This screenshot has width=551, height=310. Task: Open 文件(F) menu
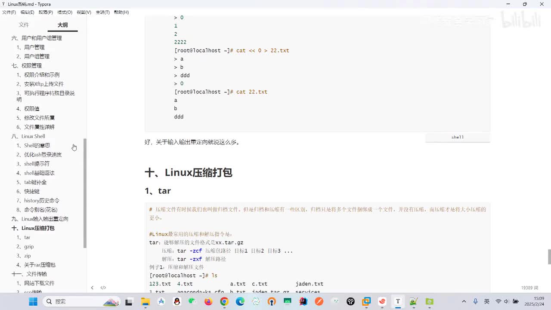(x=9, y=12)
